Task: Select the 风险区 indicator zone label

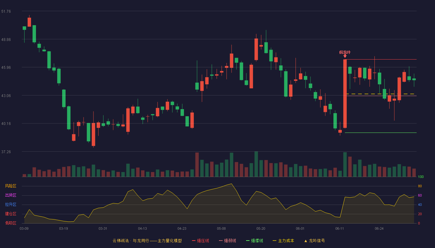Action: (x=11, y=186)
